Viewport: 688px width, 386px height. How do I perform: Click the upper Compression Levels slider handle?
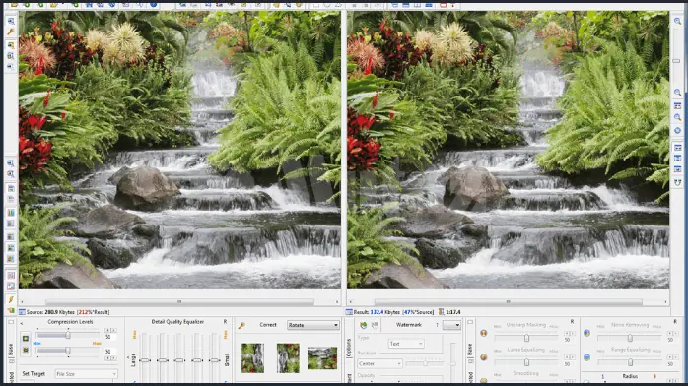(x=68, y=336)
